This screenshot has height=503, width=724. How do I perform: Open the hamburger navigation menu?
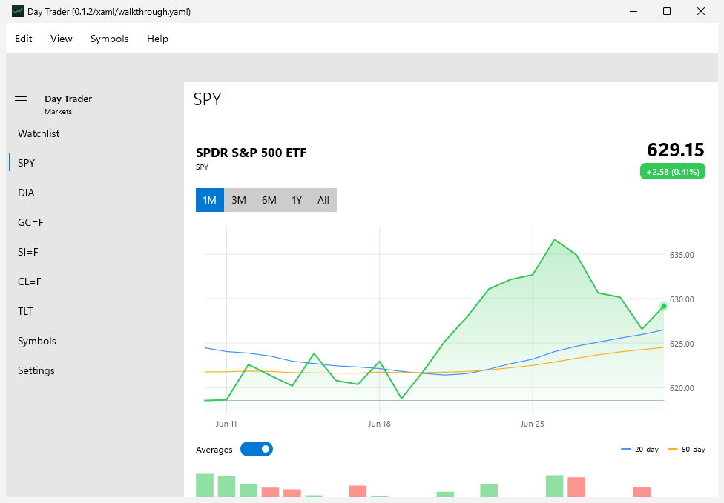pos(21,97)
